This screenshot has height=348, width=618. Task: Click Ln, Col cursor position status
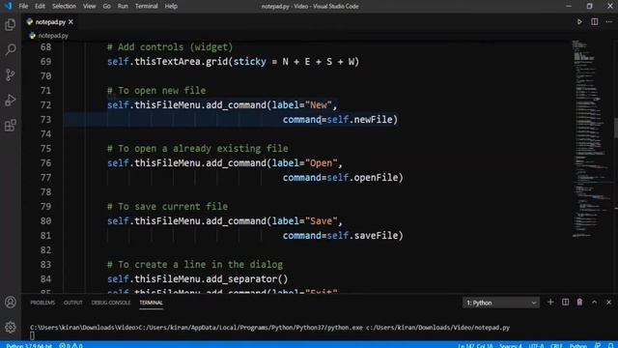[475, 345]
